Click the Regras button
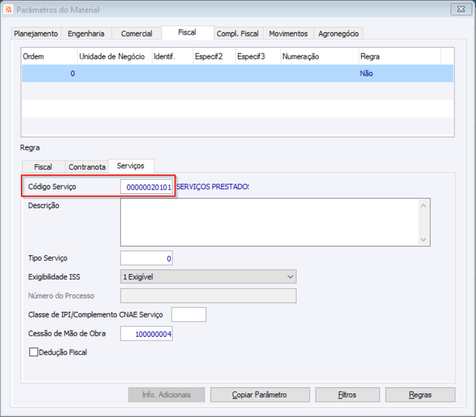The image size is (476, 417). click(x=420, y=395)
